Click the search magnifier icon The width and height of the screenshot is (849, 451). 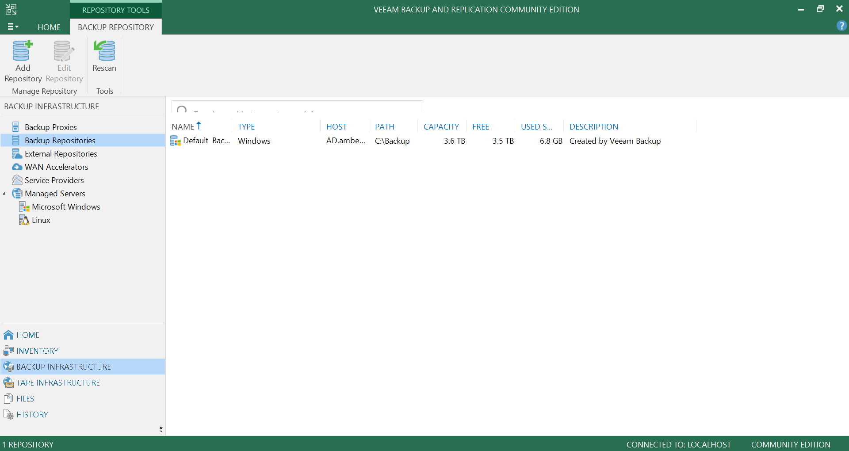(x=182, y=109)
